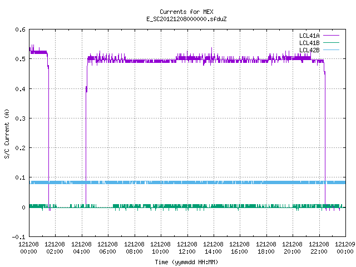This screenshot has width=356, height=267.
Task: Click the x-axis tick label '121208 20:00'
Action: tap(293, 248)
